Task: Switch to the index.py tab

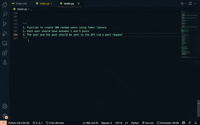Action: pos(44,4)
